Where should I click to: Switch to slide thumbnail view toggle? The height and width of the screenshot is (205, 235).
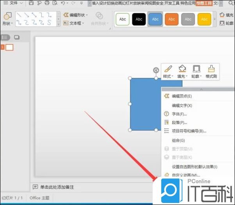[x=17, y=37]
